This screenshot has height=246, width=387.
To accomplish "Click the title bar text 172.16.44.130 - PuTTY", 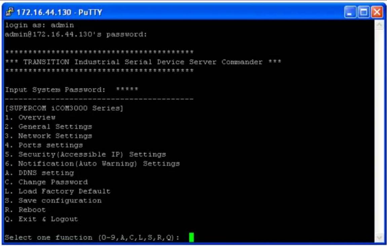I will [x=59, y=12].
